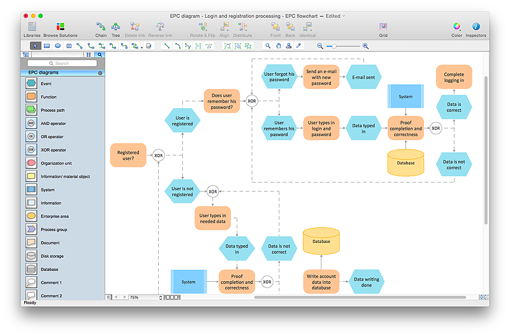Activate the arrow selection tool
The height and width of the screenshot is (336, 510).
click(x=34, y=46)
